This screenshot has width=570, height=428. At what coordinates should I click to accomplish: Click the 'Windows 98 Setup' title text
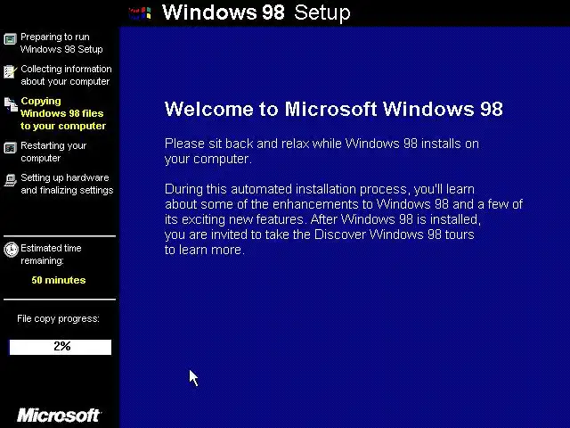pyautogui.click(x=256, y=12)
